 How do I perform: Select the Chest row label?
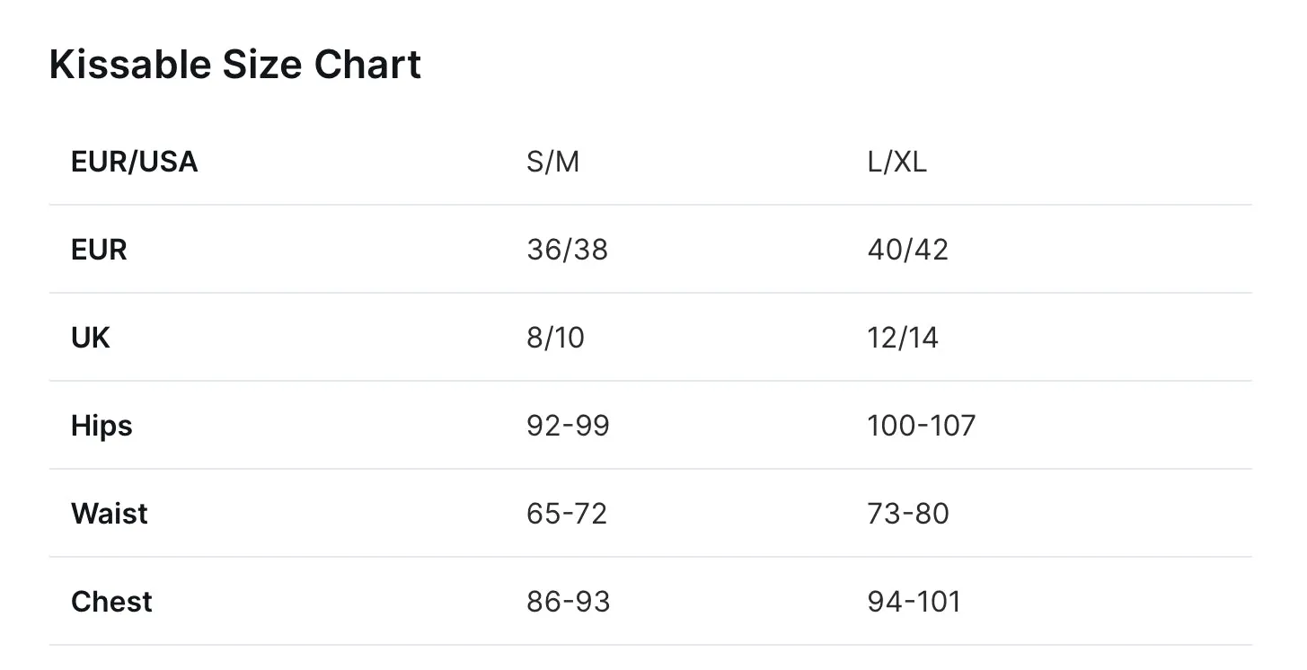click(111, 602)
